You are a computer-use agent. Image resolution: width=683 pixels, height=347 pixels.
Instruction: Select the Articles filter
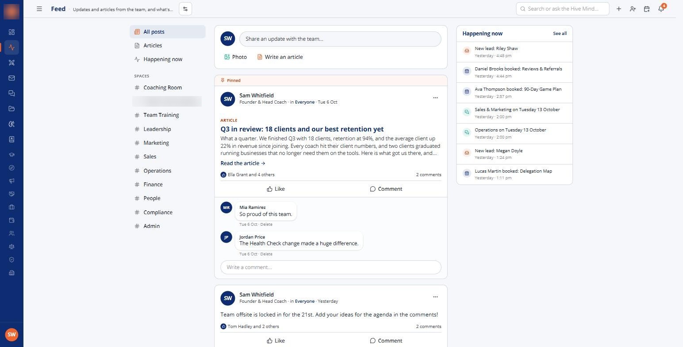click(168, 46)
